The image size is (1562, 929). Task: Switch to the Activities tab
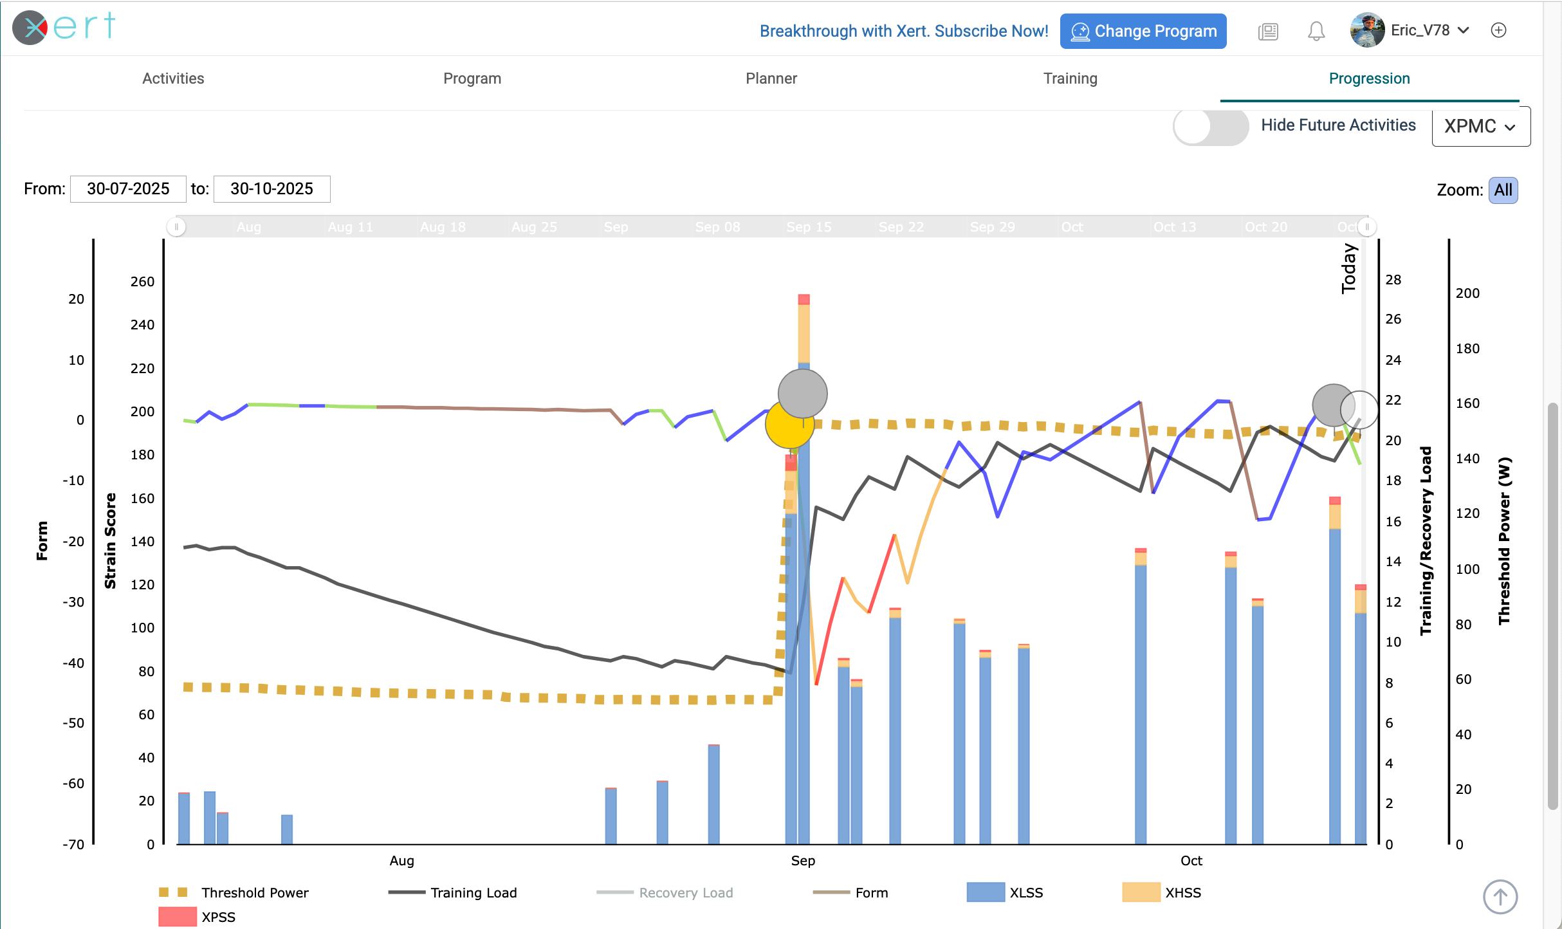pyautogui.click(x=173, y=78)
